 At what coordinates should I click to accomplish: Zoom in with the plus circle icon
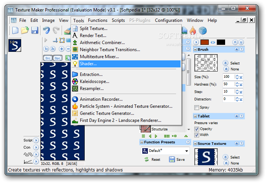(x=61, y=49)
